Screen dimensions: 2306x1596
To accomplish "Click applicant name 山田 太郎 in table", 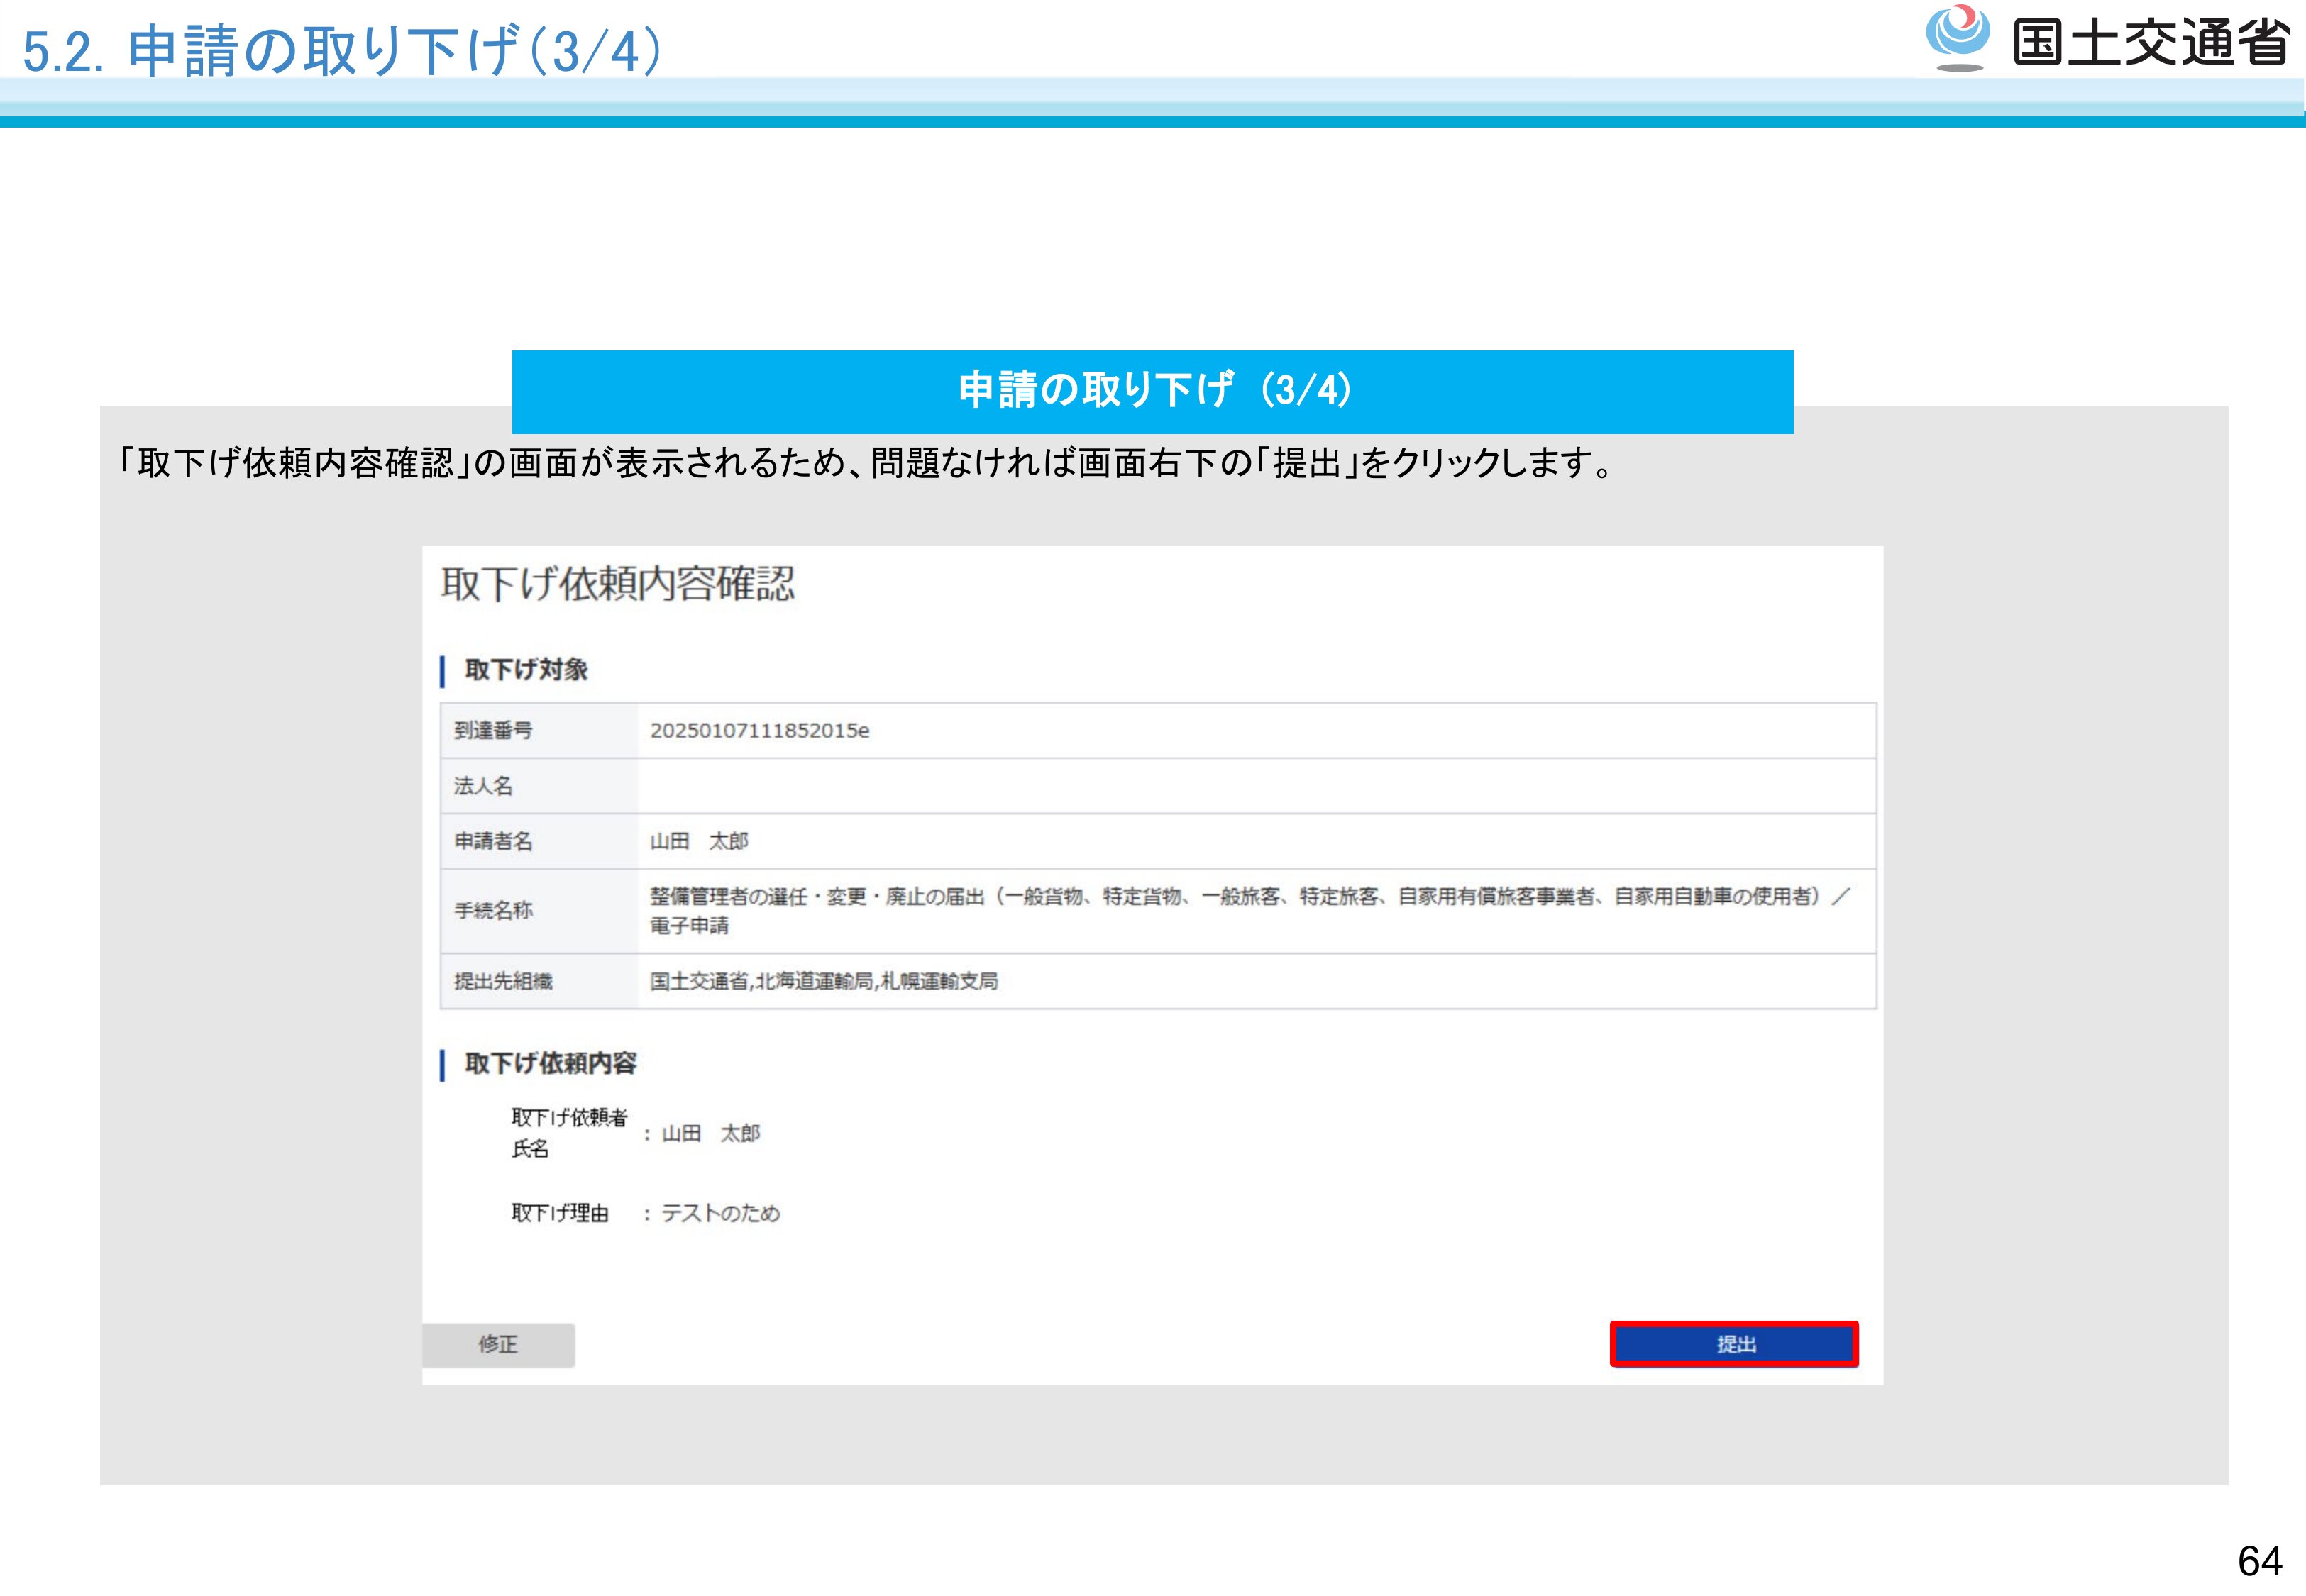I will [699, 841].
